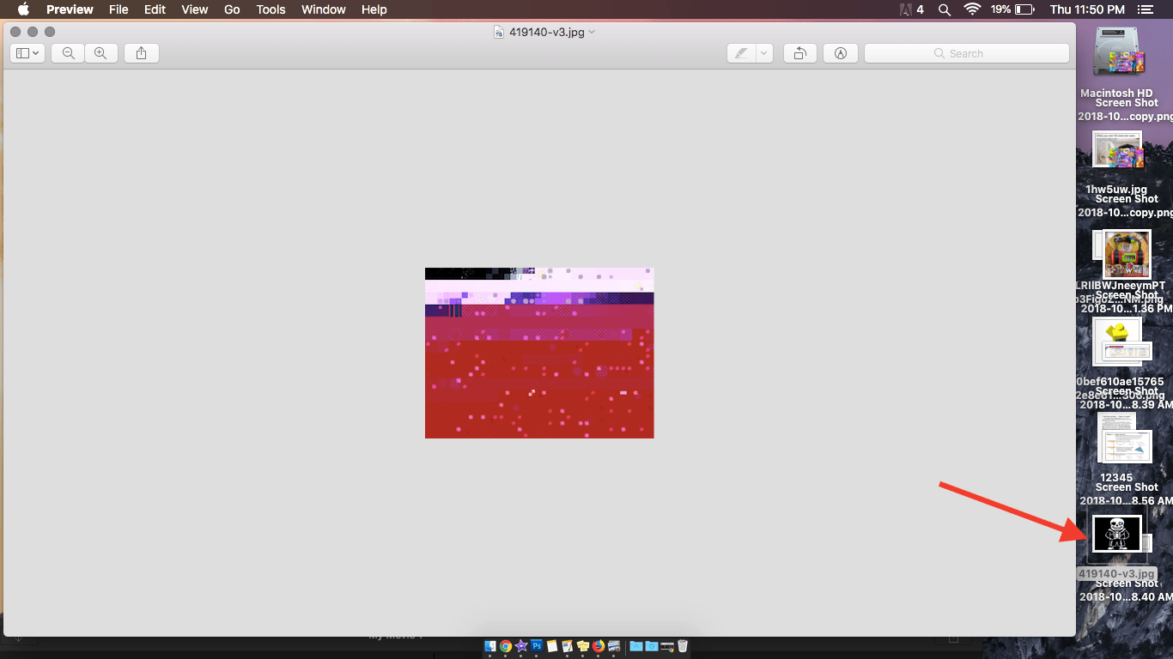Open Notification Center list icon
The width and height of the screenshot is (1173, 659).
click(x=1145, y=9)
